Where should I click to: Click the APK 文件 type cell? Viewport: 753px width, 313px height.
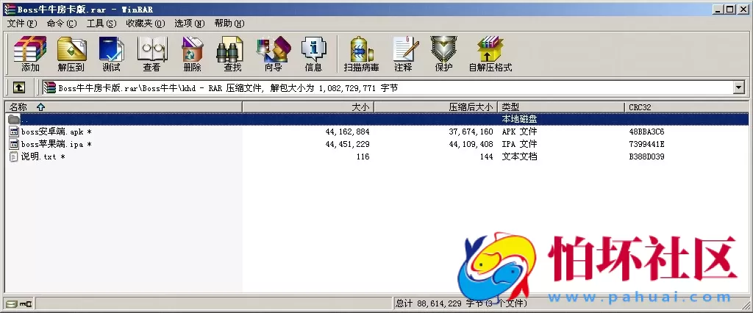[519, 132]
